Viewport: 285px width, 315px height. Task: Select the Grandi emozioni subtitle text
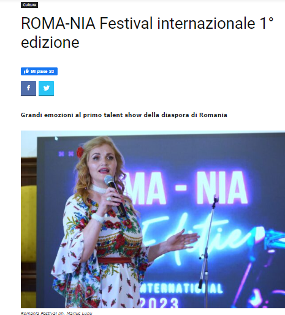pyautogui.click(x=124, y=115)
